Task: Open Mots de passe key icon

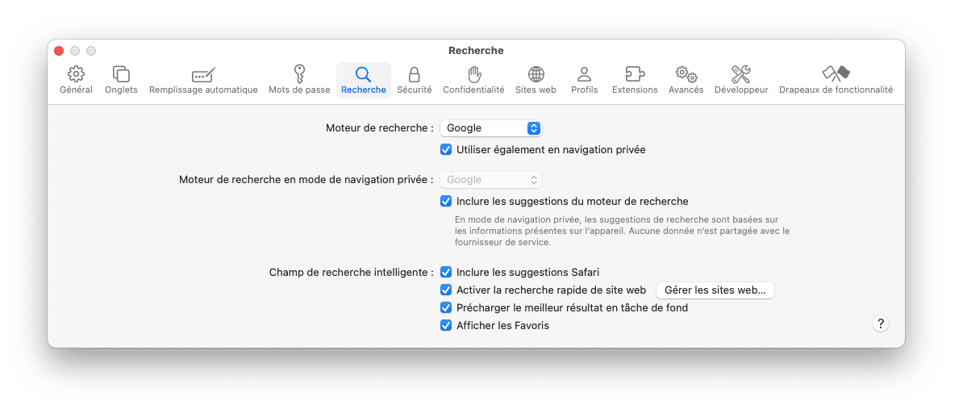Action: coord(299,74)
